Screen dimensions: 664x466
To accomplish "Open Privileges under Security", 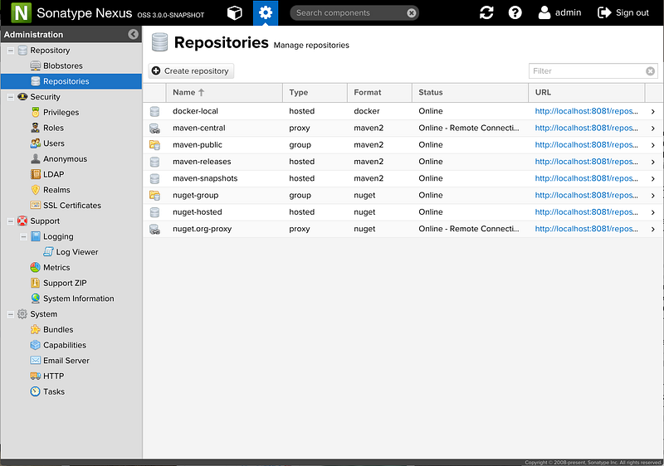I will (x=61, y=113).
